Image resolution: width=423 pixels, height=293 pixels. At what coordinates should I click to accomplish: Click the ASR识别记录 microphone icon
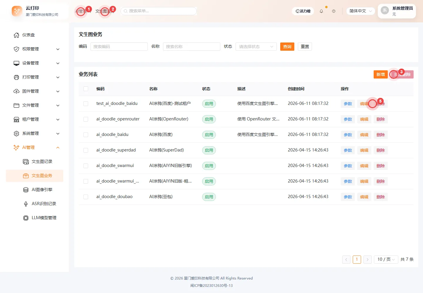point(26,204)
